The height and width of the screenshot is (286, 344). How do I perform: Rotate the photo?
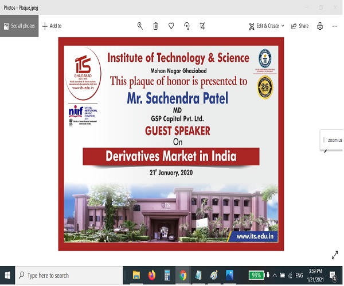click(x=187, y=26)
